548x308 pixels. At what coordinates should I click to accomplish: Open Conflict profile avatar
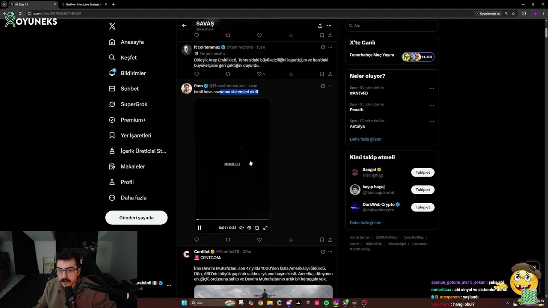coord(187,254)
